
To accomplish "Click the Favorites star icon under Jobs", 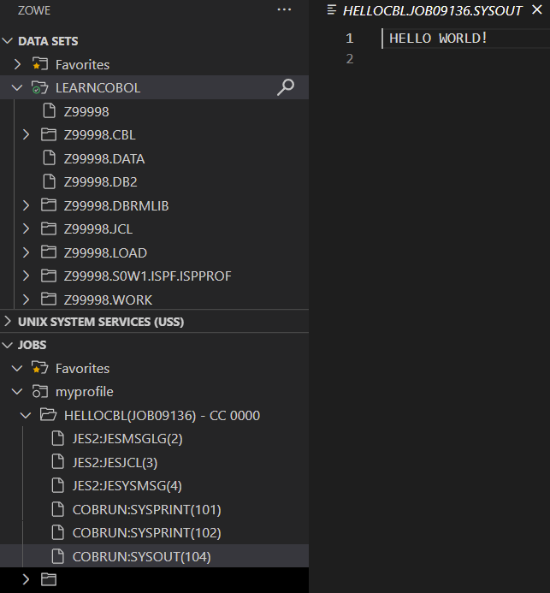I will [39, 368].
